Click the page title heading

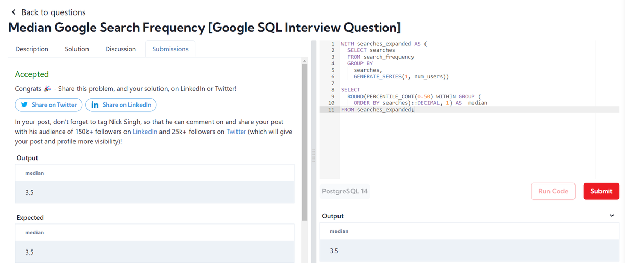(x=205, y=28)
